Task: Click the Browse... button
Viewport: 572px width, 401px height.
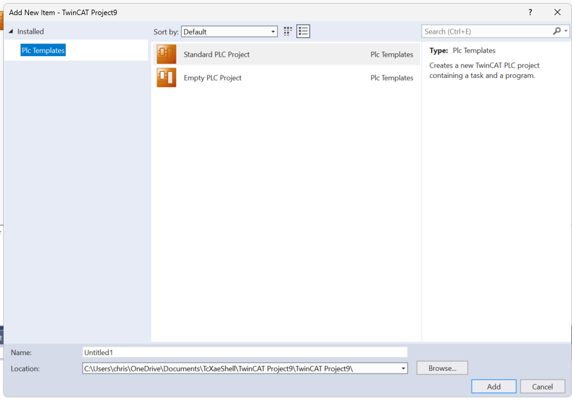Action: coord(442,368)
